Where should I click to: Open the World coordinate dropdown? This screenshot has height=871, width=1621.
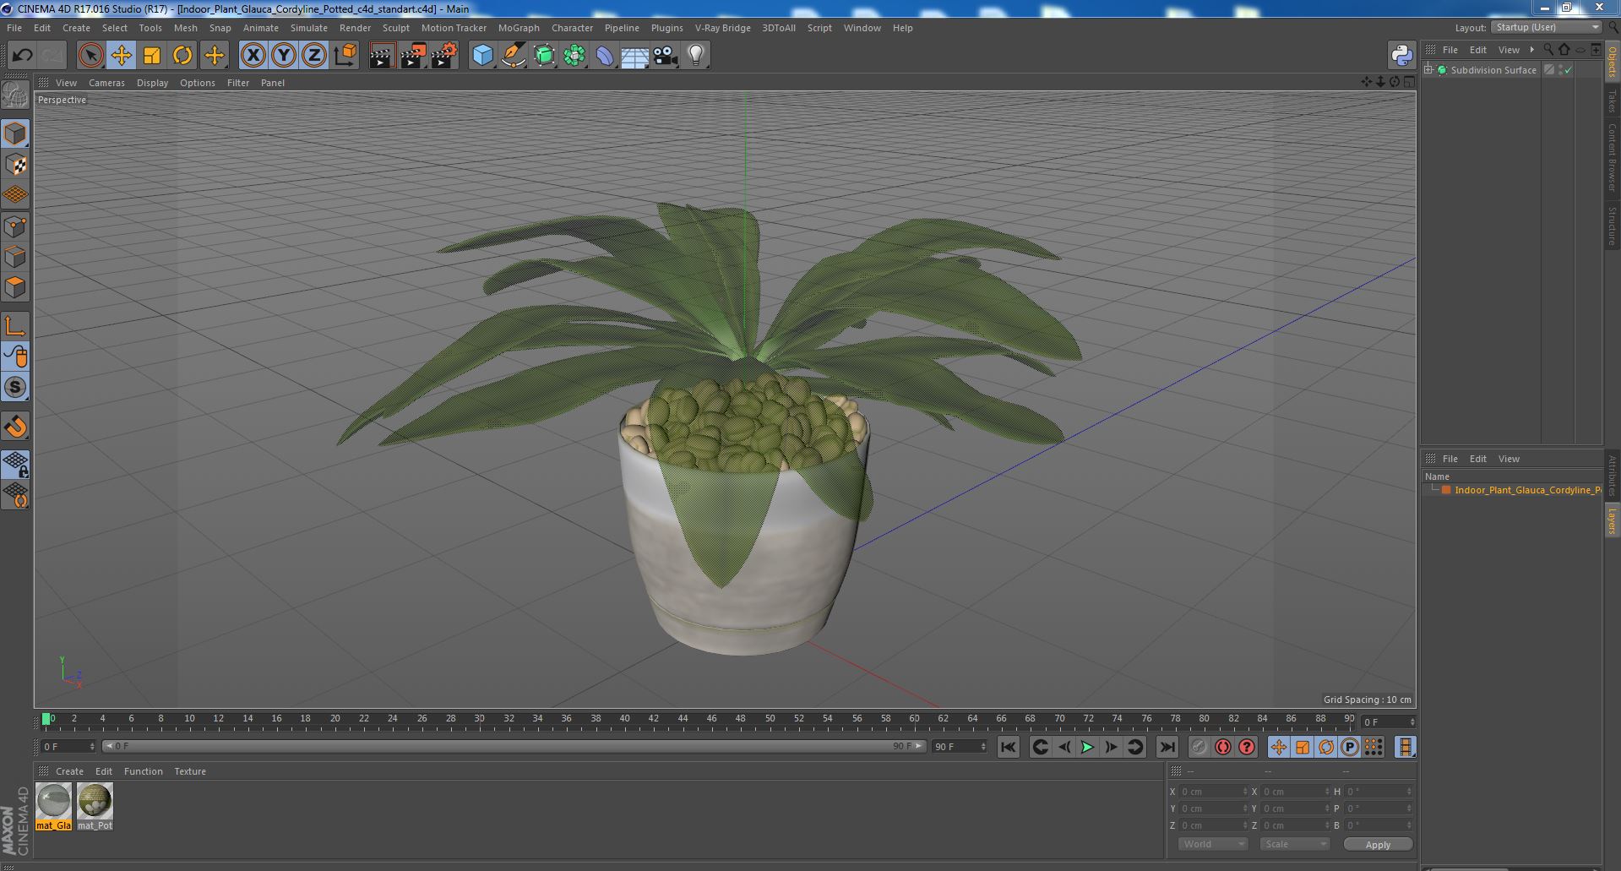(x=1213, y=844)
